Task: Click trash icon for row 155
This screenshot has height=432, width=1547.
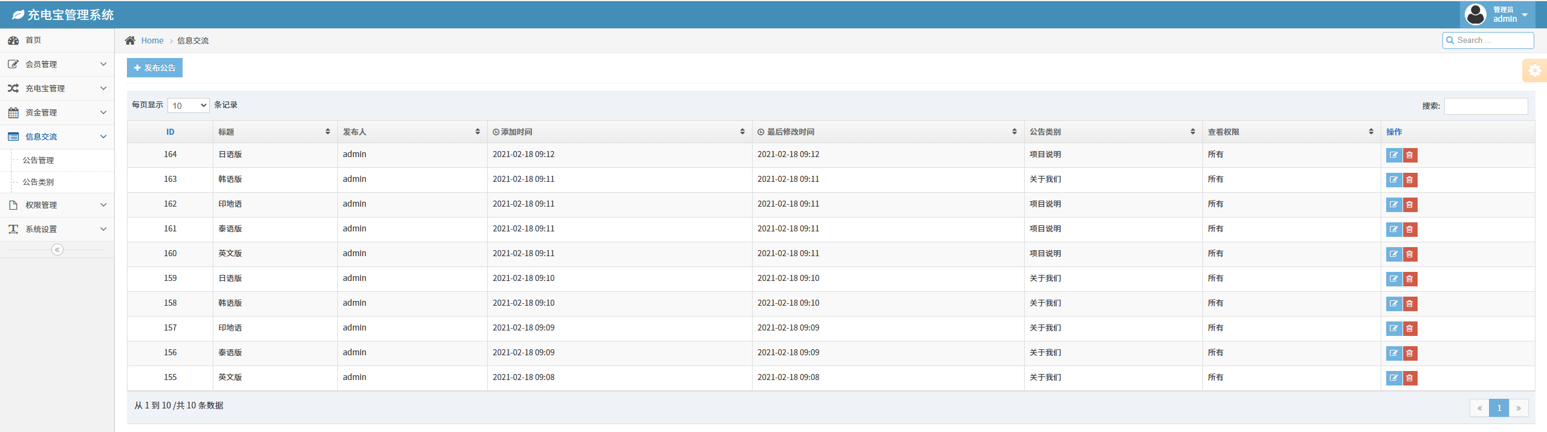Action: coord(1410,378)
